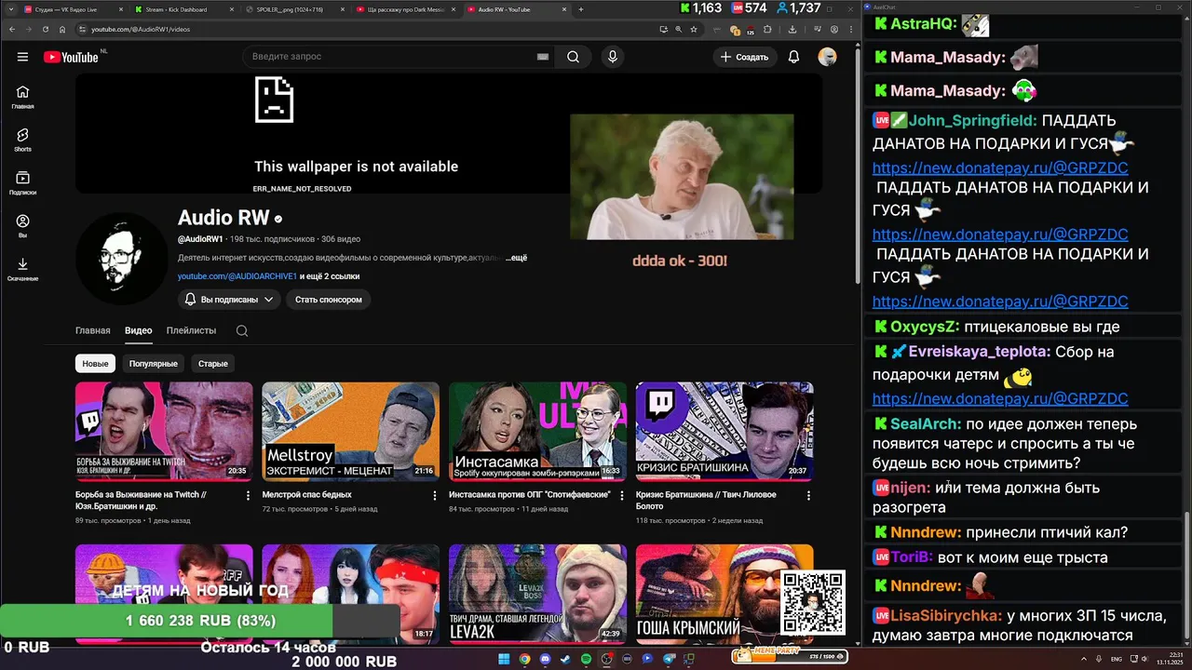
Task: Open a new browser tab
Action: pyautogui.click(x=581, y=9)
